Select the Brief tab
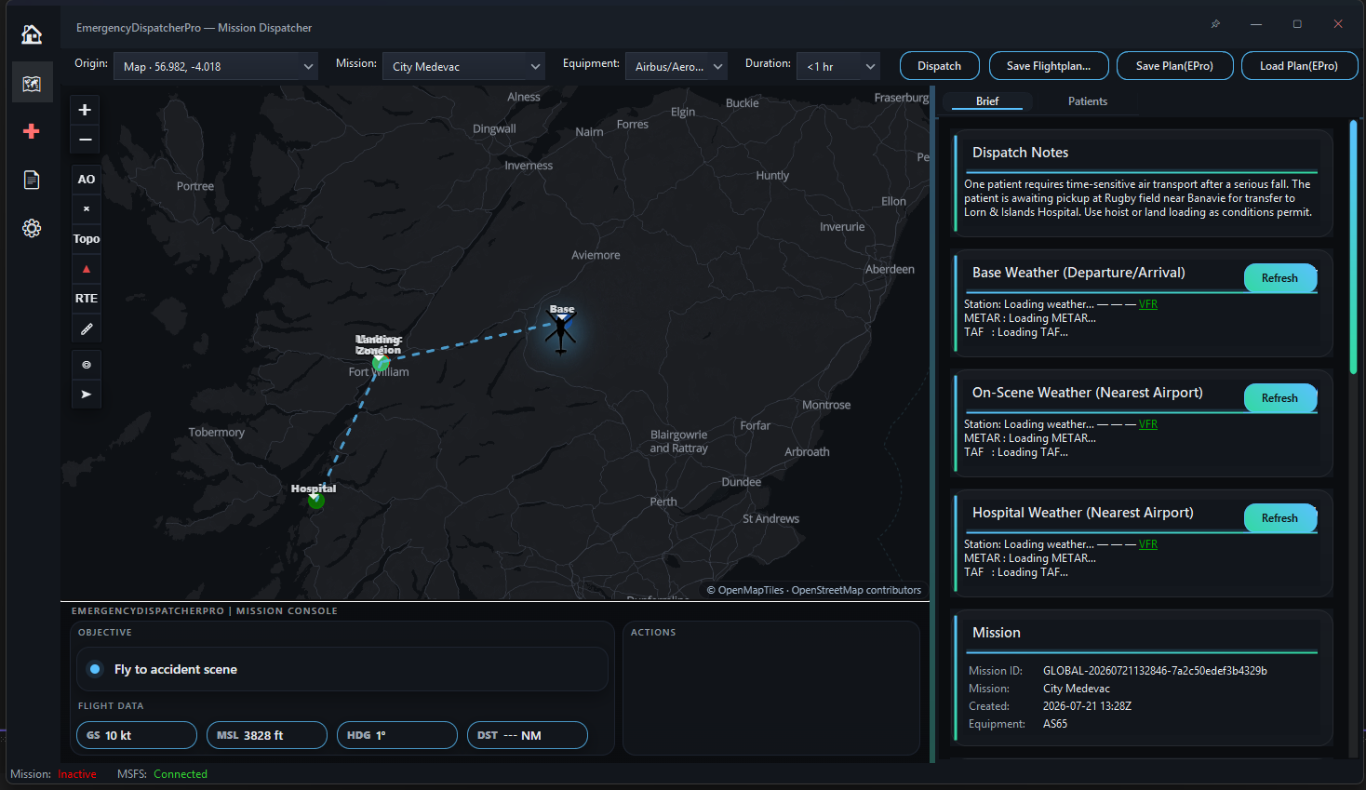 pyautogui.click(x=987, y=101)
